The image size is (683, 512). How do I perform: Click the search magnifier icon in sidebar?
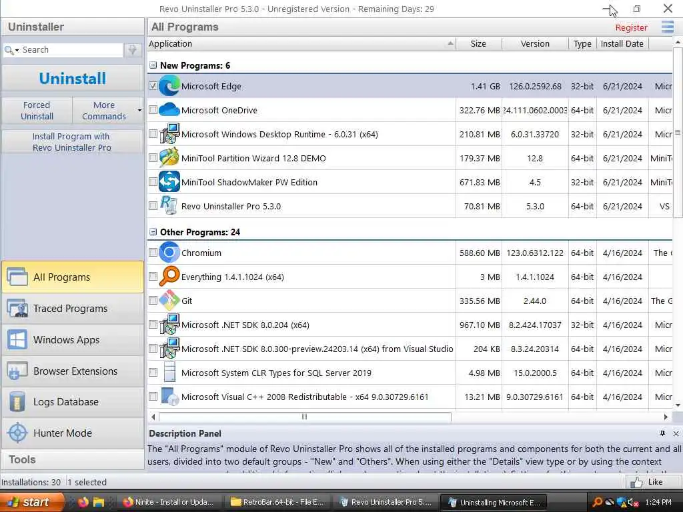pos(9,50)
